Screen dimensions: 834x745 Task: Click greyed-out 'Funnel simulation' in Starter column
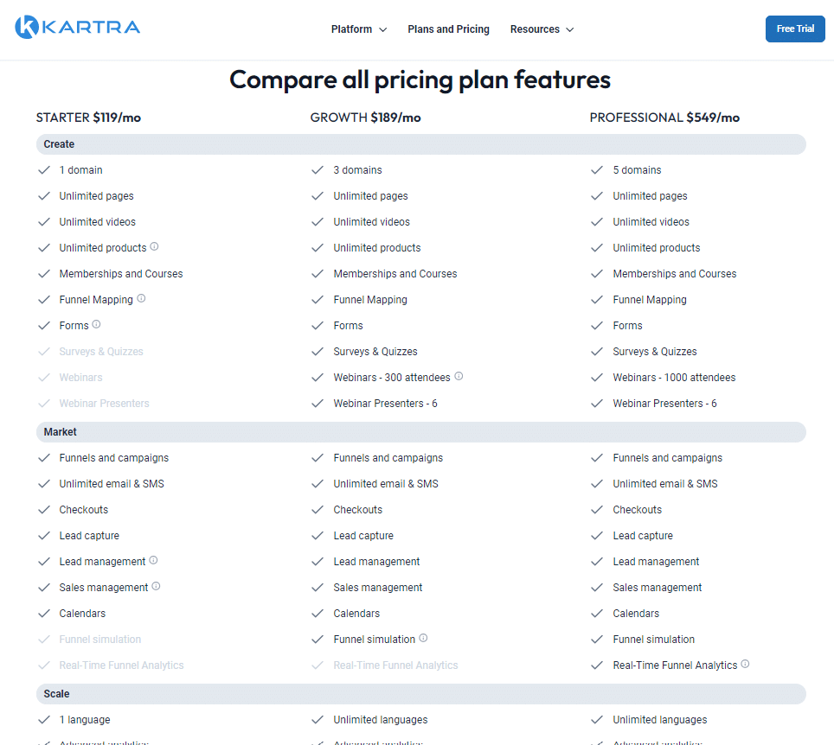(100, 640)
